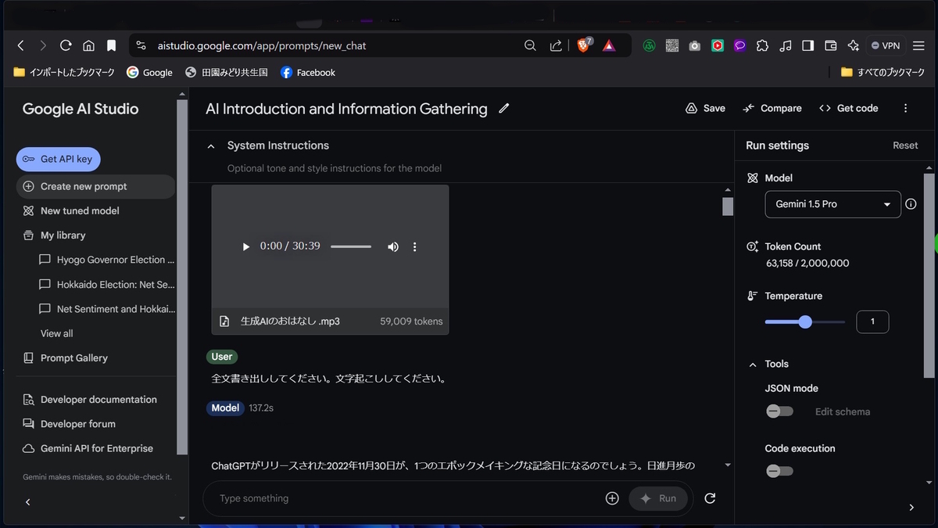
Task: Open the three-dot more options menu
Action: [x=905, y=108]
